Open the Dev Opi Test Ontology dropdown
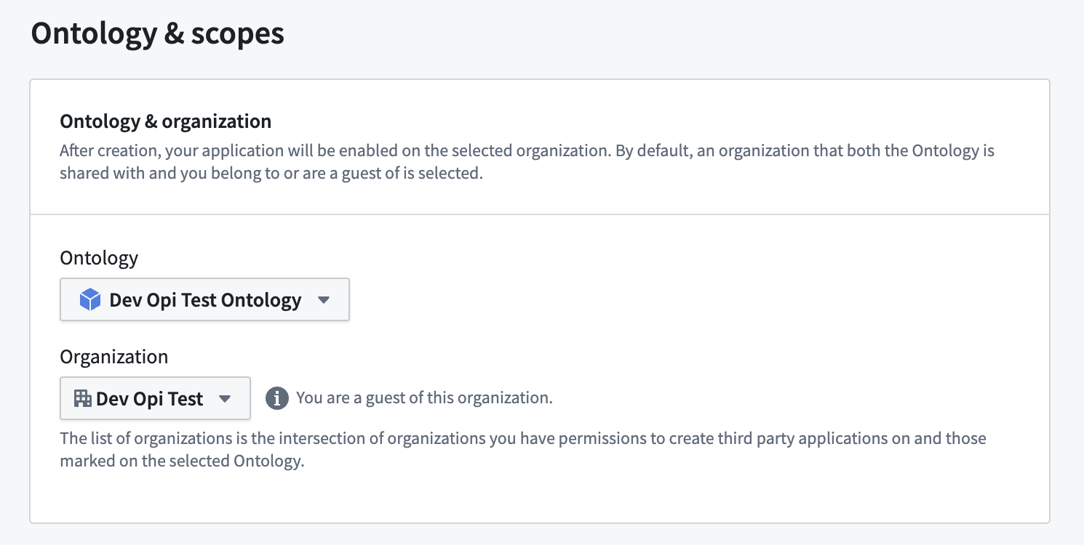Image resolution: width=1084 pixels, height=545 pixels. tap(204, 299)
